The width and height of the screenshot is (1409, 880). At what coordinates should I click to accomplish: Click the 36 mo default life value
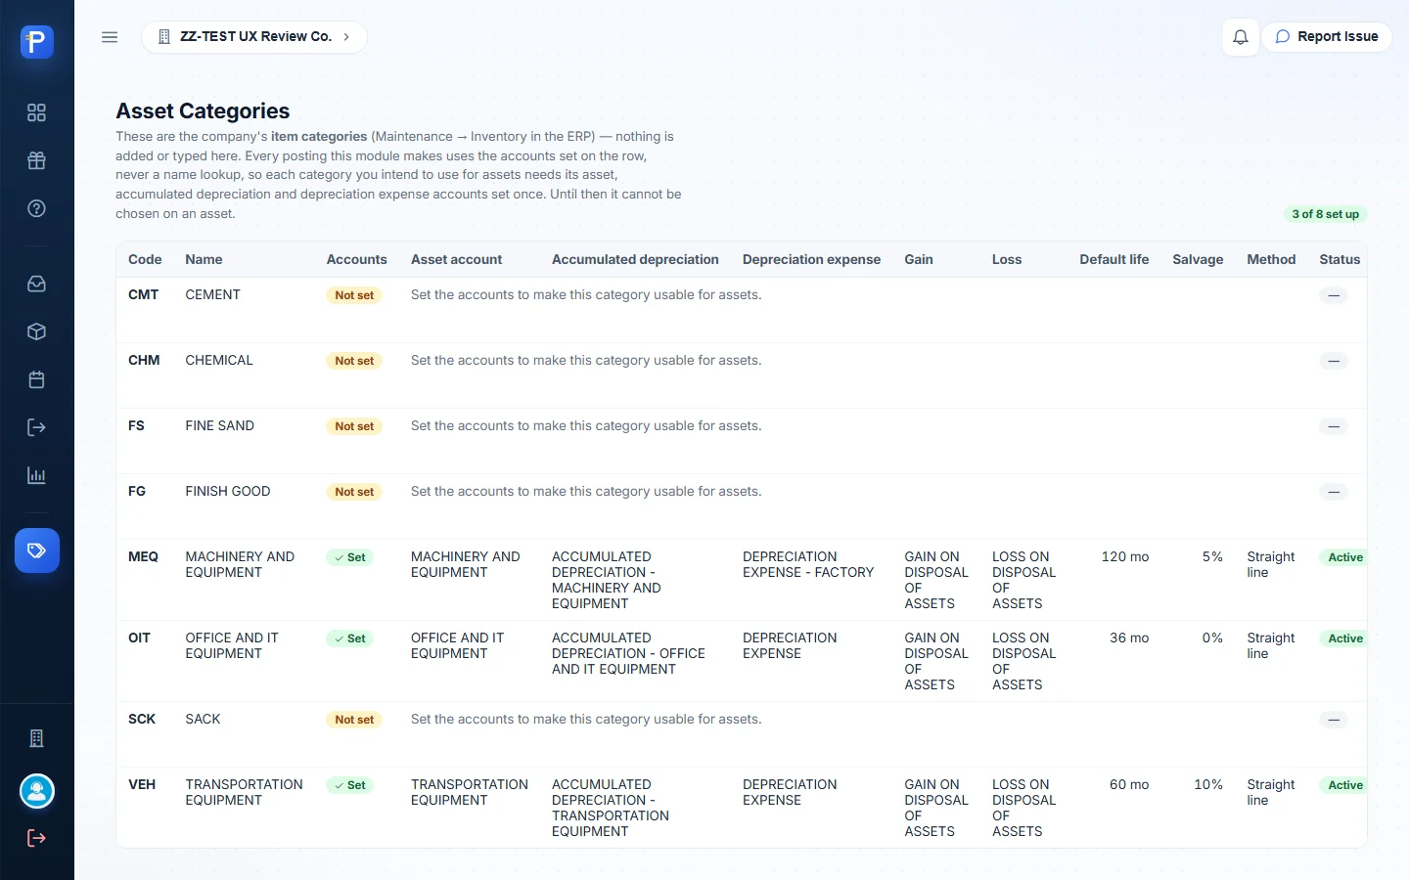(1129, 638)
